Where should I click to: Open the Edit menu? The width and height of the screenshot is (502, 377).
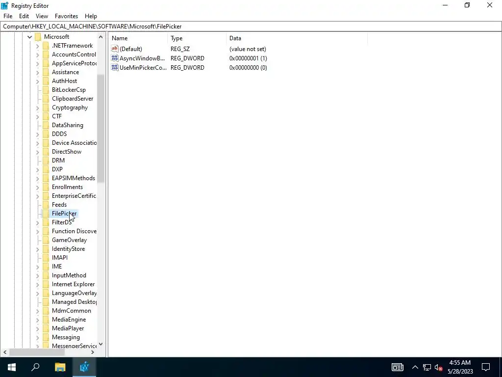point(24,16)
